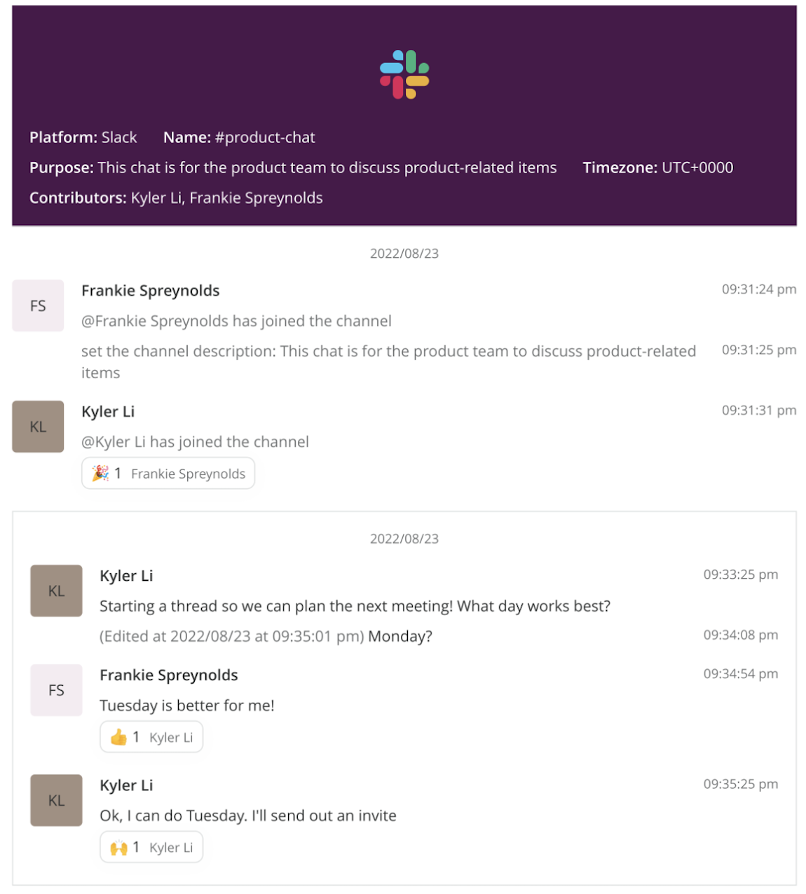Image resolution: width=806 pixels, height=894 pixels.
Task: Click the Contributors line in the header
Action: [176, 198]
